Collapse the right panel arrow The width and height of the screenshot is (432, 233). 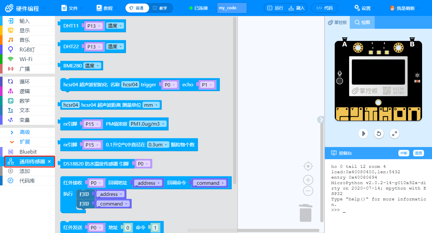tap(321, 120)
